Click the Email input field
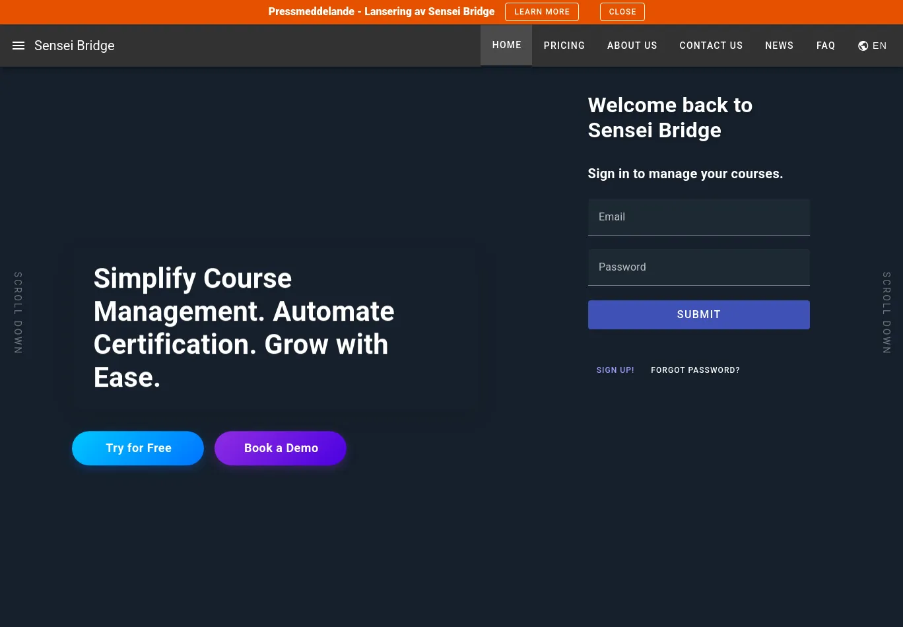This screenshot has width=903, height=627. pyautogui.click(x=698, y=217)
